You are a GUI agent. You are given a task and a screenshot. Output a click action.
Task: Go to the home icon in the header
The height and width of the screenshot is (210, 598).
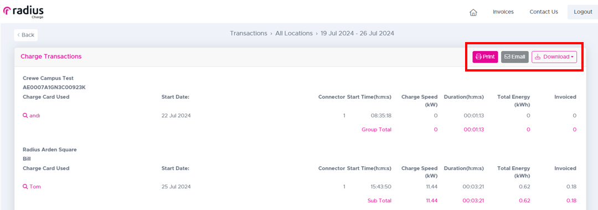pyautogui.click(x=473, y=12)
